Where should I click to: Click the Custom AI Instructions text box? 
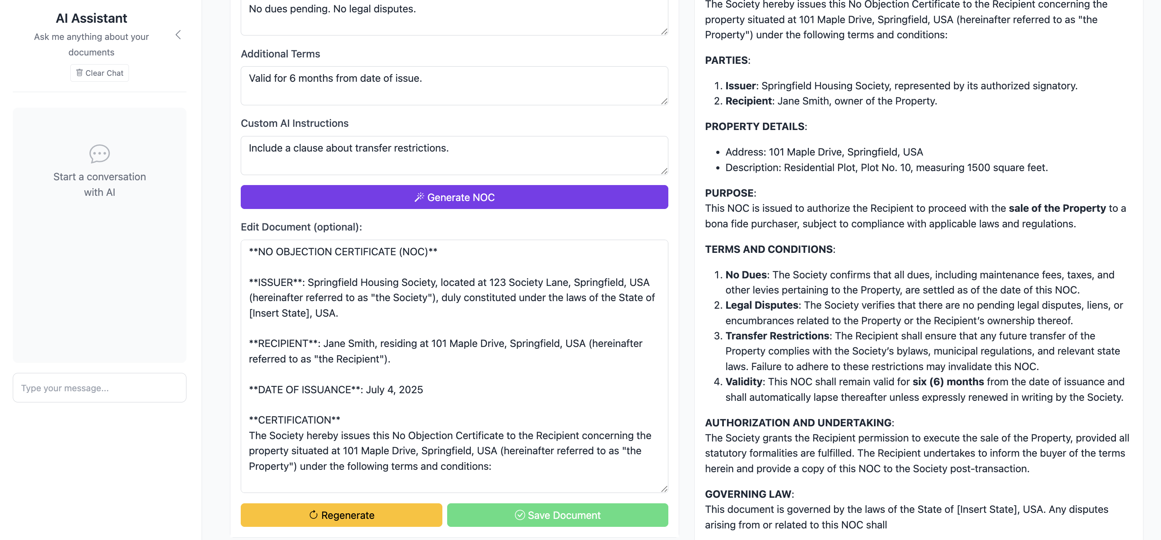click(454, 156)
